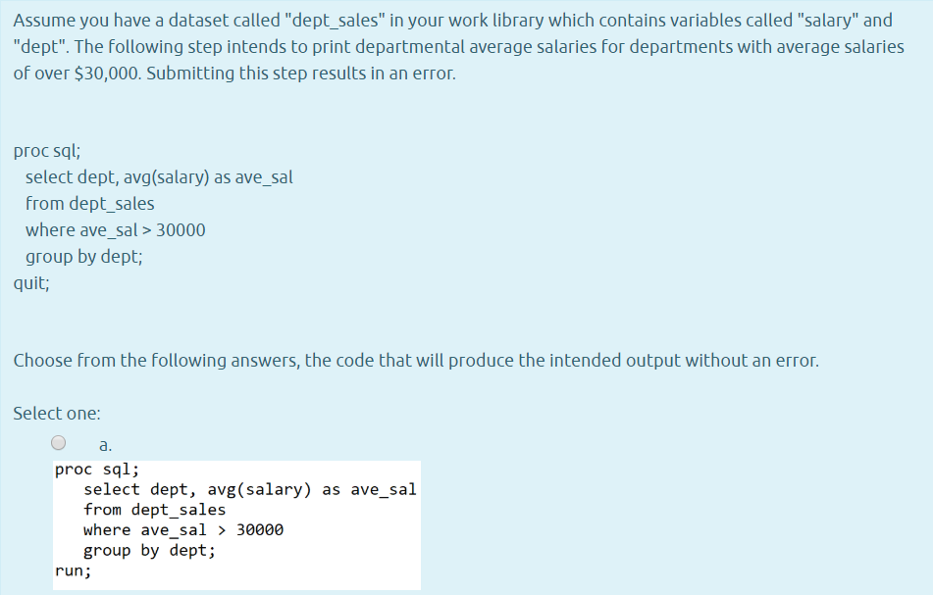Click the 'proc sql;' line inside option a

pos(97,469)
